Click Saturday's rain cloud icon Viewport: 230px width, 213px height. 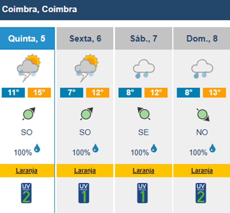[x=144, y=69]
